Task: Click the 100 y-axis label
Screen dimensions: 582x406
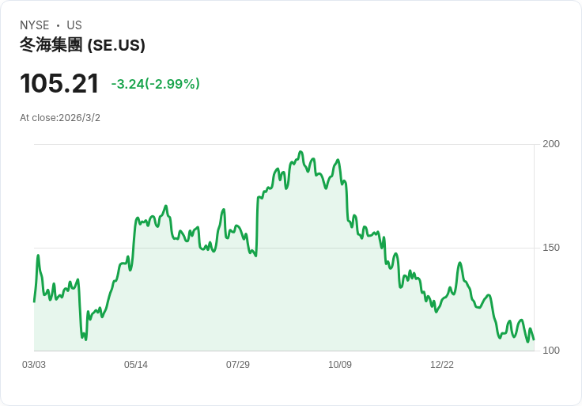Action: coord(551,351)
